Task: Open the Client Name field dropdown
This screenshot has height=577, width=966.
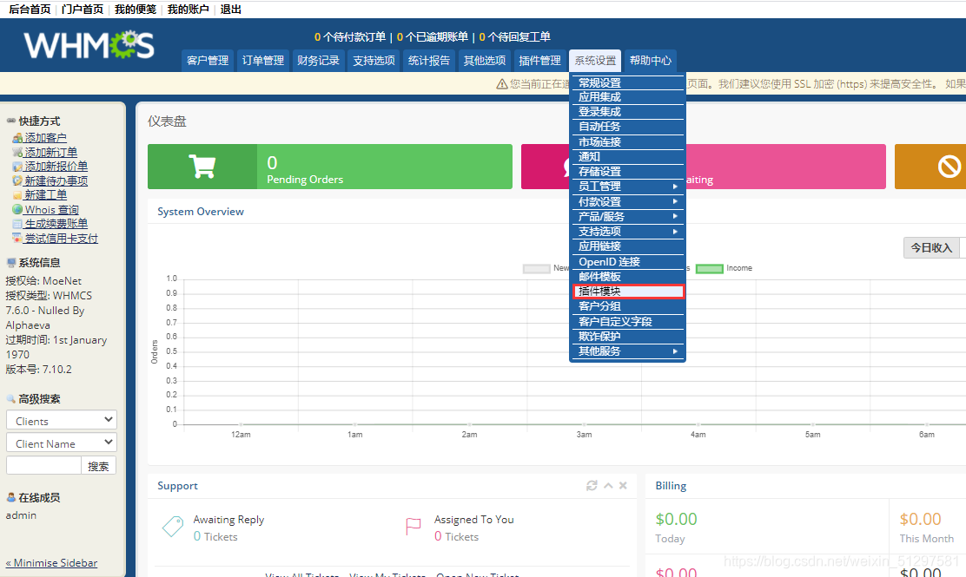Action: click(61, 443)
